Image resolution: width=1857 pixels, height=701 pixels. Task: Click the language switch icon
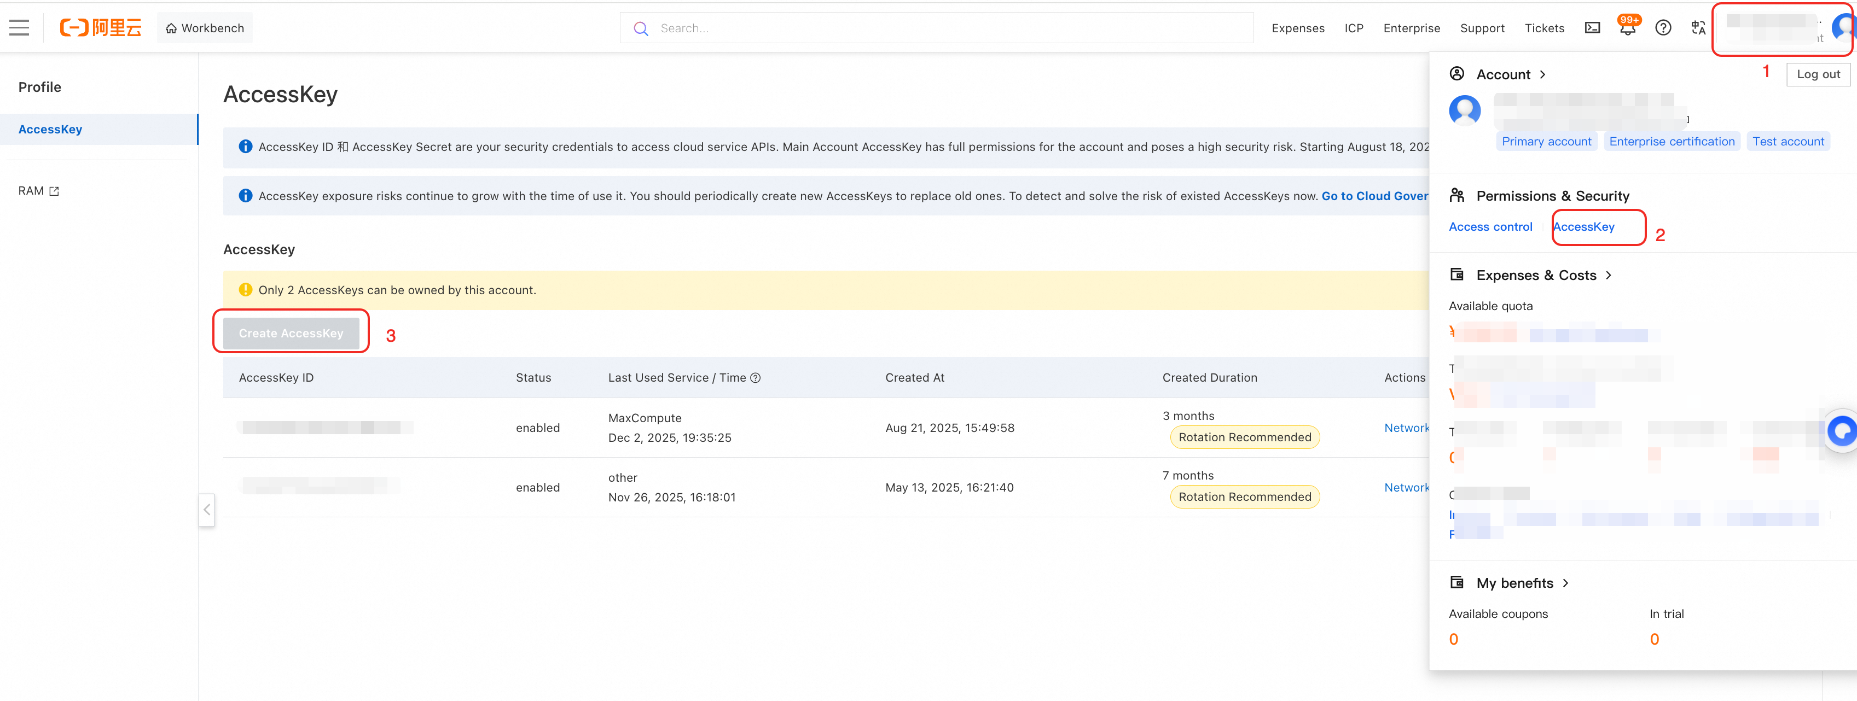pos(1698,28)
